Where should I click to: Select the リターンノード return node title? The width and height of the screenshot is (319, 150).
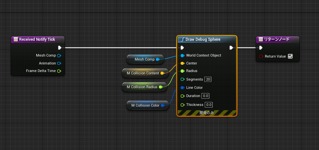pyautogui.click(x=277, y=39)
